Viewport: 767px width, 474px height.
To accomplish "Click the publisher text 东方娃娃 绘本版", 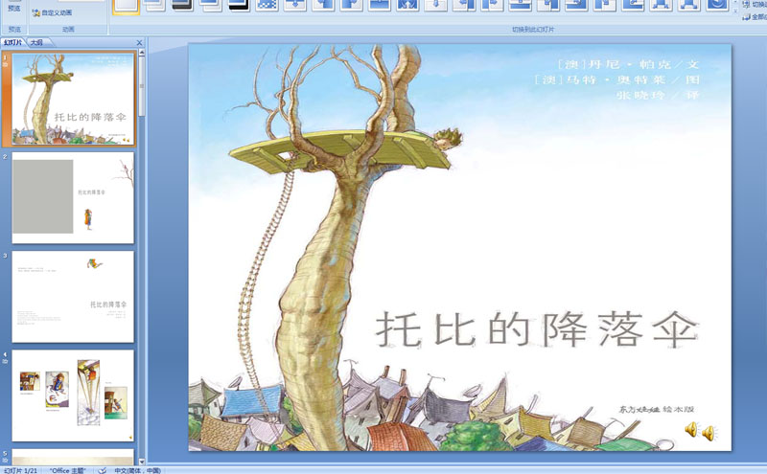I will (x=657, y=410).
